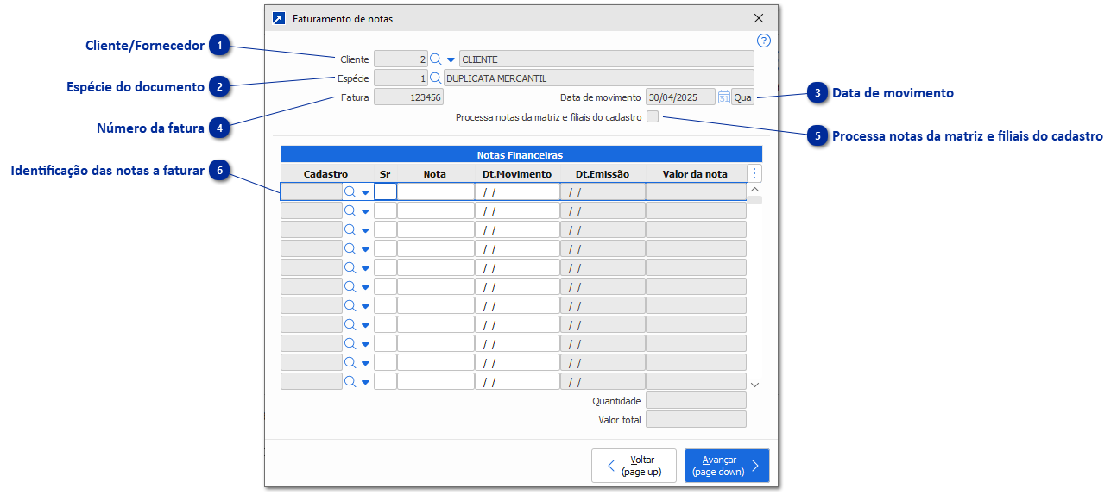Click the application icon in the title bar
Viewport: 1117px width, 501px height.
(278, 17)
